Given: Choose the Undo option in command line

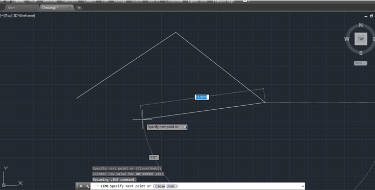Looking at the screenshot, I should 170,186.
